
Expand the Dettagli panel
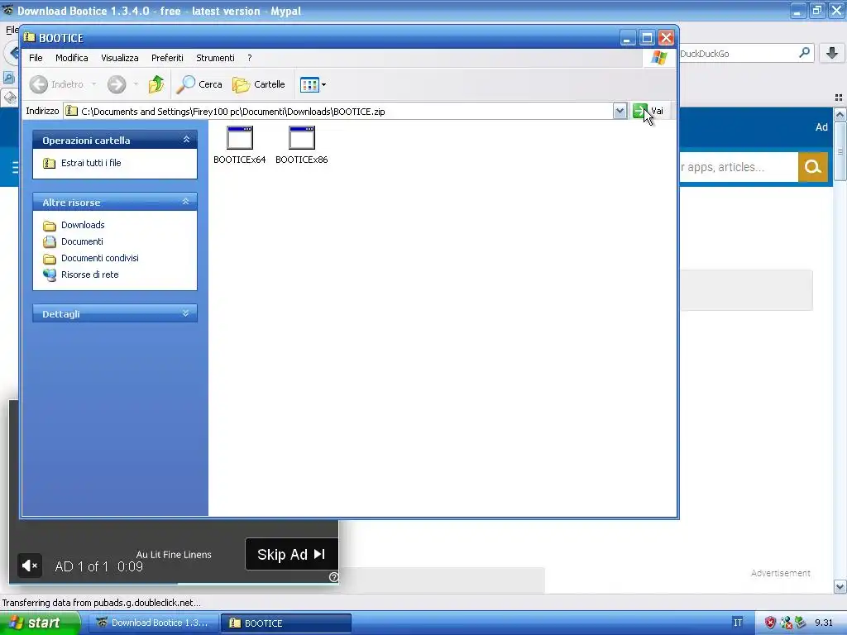(x=186, y=313)
